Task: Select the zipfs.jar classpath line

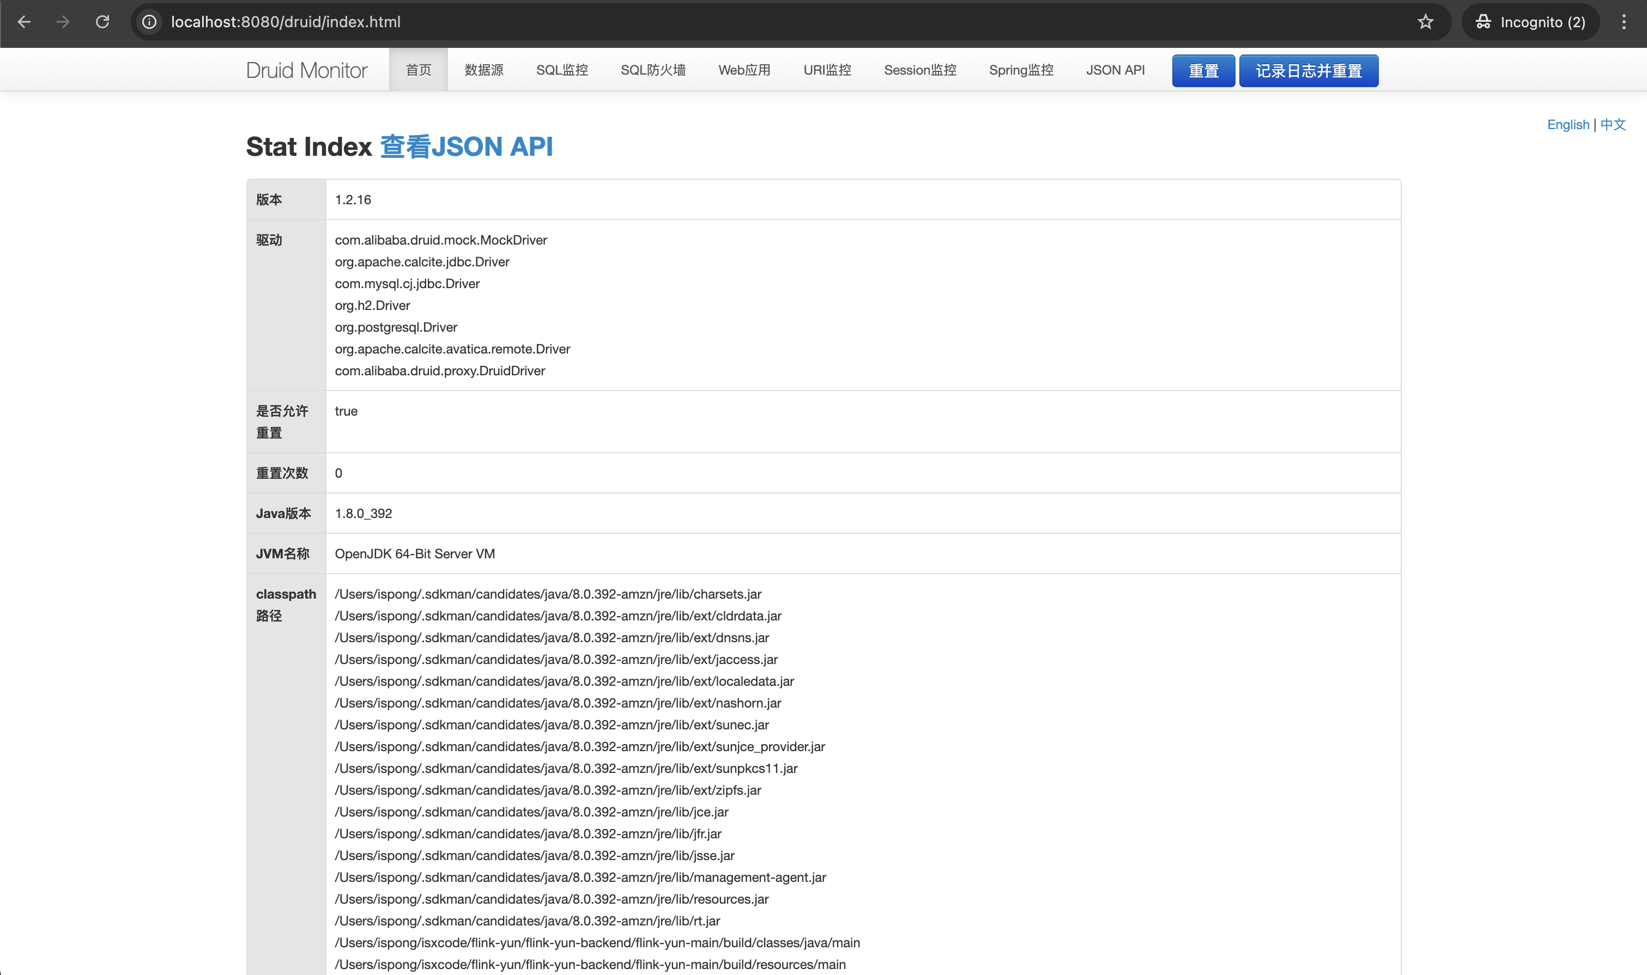Action: click(x=548, y=790)
